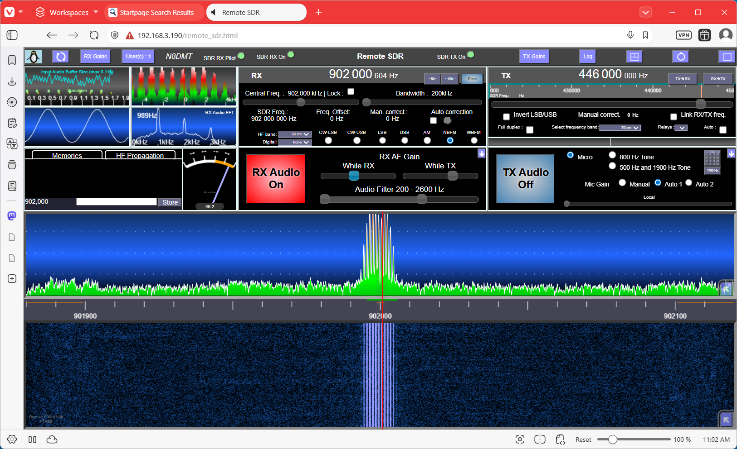Image resolution: width=737 pixels, height=449 pixels.
Task: Open the HF band dropdown showing 33 cm
Action: [x=295, y=134]
